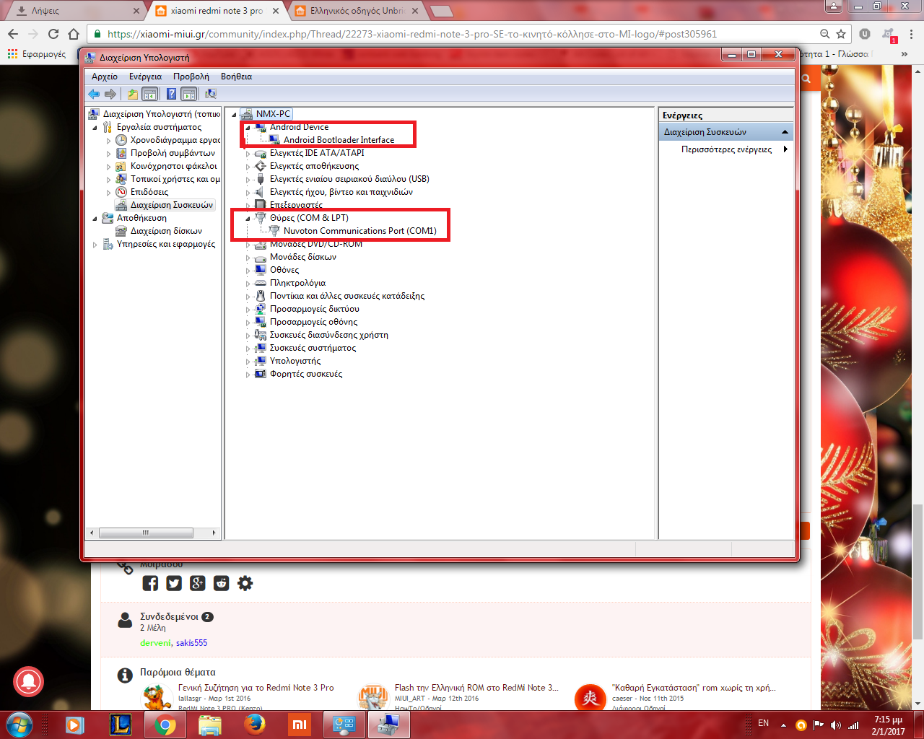Open the Αρχείο menu
924x739 pixels.
[105, 76]
